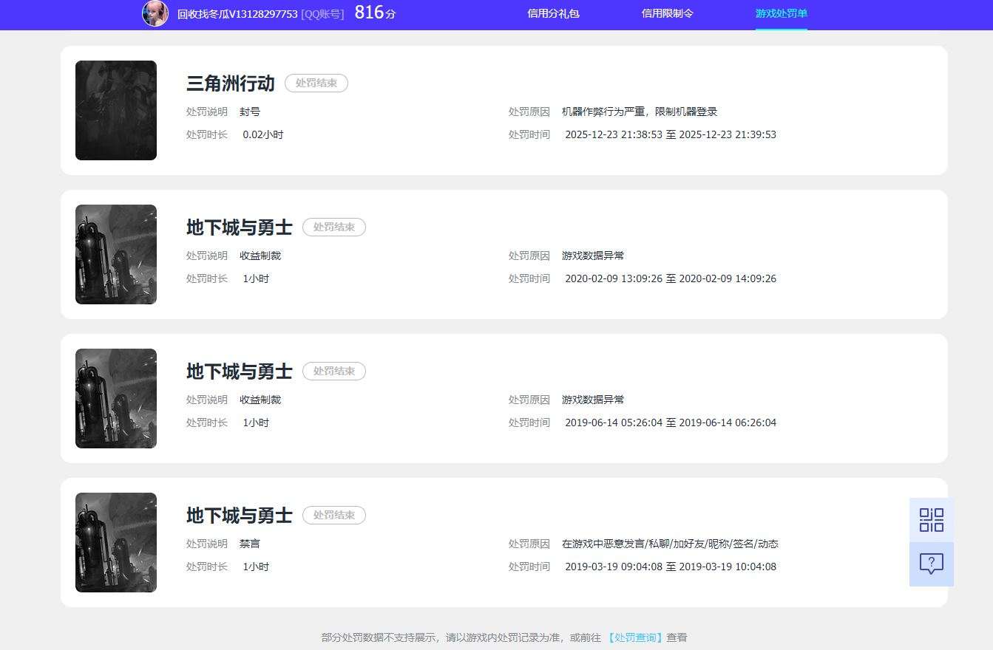Click 地下城与勇士 title of 2019-06-14 penalty

pos(240,372)
